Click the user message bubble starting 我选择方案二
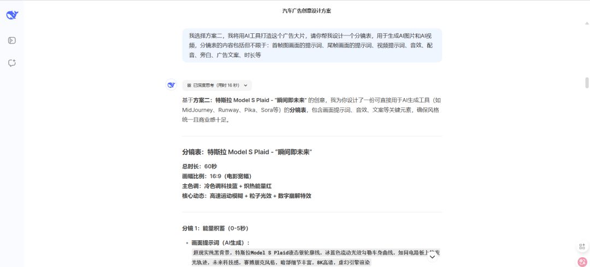Image resolution: width=590 pixels, height=267 pixels. click(312, 45)
